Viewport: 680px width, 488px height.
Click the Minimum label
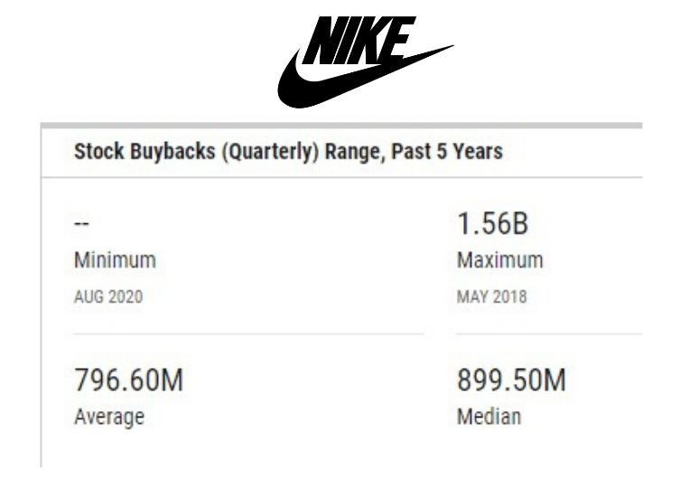tap(115, 260)
